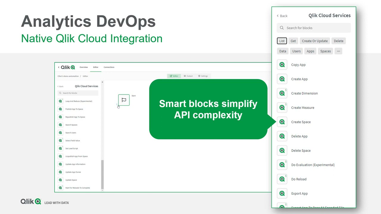The height and width of the screenshot is (214, 381).
Task: Go Back in small editor sidebar
Action: 60,86
